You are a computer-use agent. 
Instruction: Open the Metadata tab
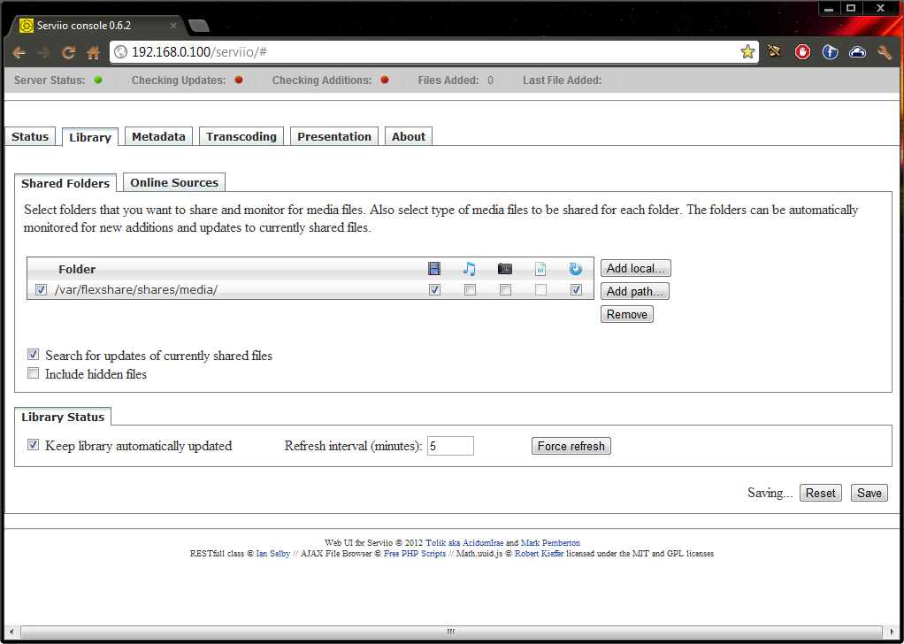click(158, 136)
